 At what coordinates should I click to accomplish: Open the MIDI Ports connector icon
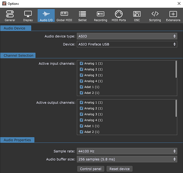(x=119, y=14)
